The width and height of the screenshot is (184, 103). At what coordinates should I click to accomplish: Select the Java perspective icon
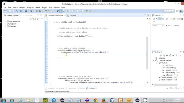point(181,11)
